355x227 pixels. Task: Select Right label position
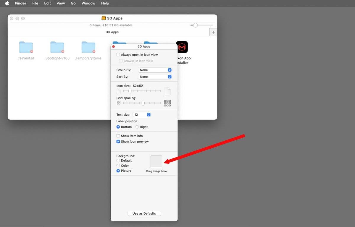click(x=137, y=127)
